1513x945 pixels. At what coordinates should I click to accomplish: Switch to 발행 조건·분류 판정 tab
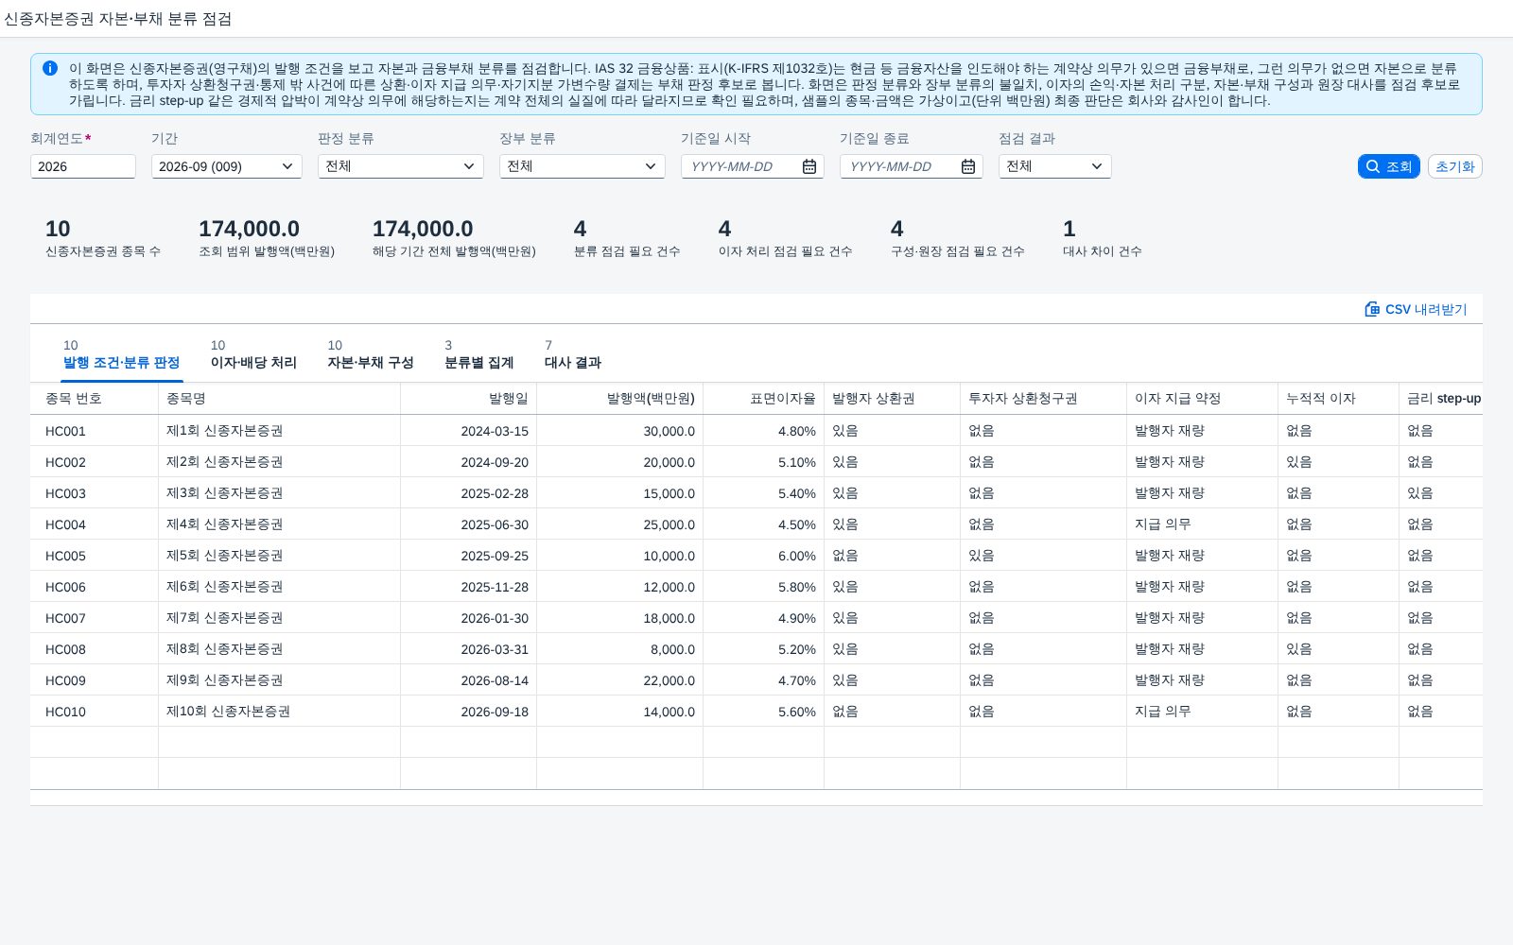click(x=121, y=354)
